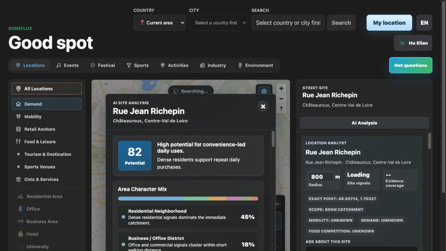Click the Environment thermometer icon
Screen dimensions: 446x251
[x=240, y=65]
